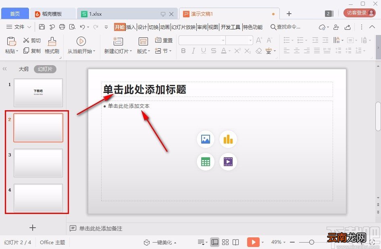
Task: Click the Save icon in quick toolbar
Action: (x=42, y=27)
